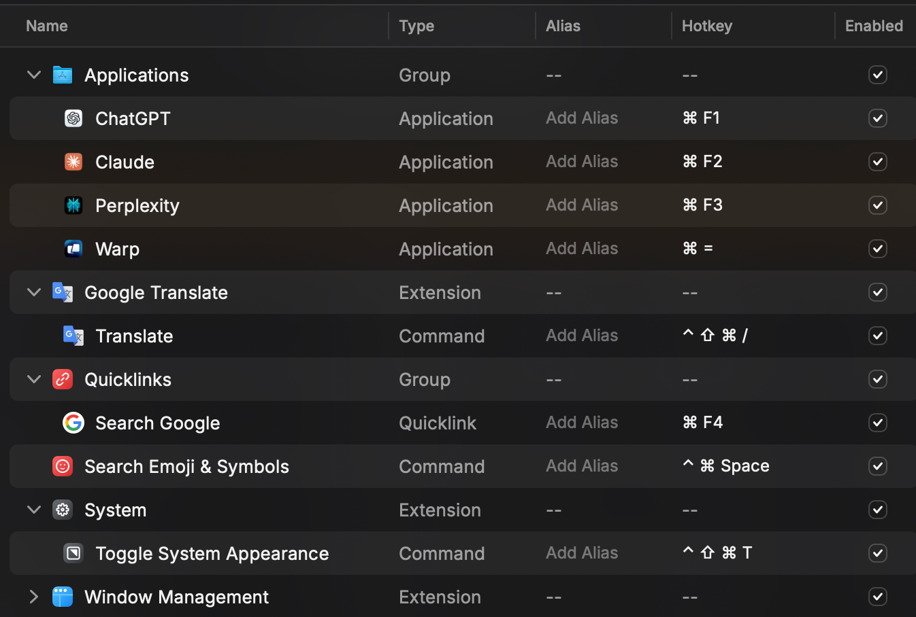The width and height of the screenshot is (916, 617).
Task: Edit the ChatGPT ⌘ F1 hotkey
Action: pyautogui.click(x=701, y=118)
